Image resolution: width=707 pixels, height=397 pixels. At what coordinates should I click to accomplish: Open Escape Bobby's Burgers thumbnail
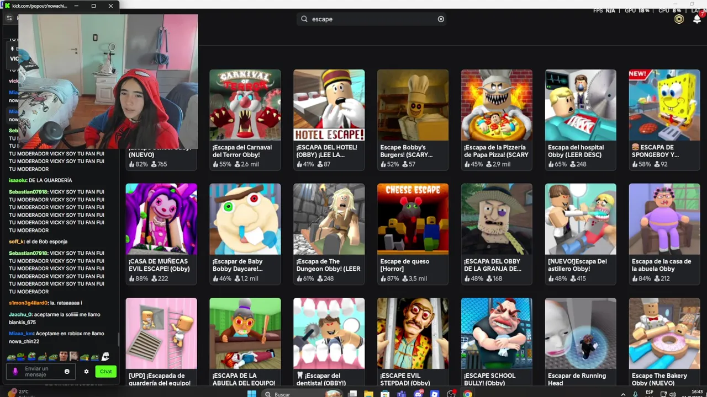pyautogui.click(x=413, y=105)
